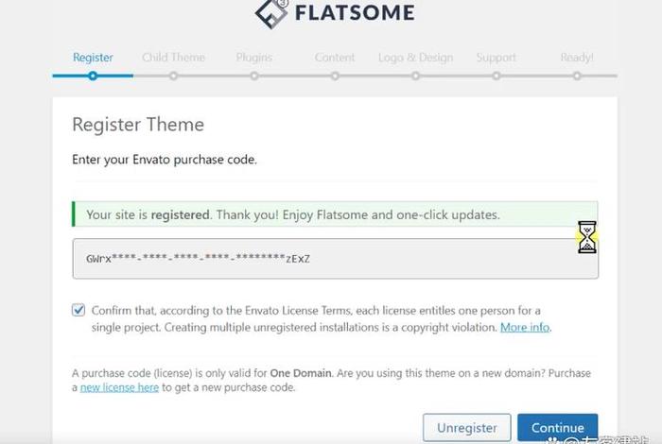Image resolution: width=662 pixels, height=444 pixels.
Task: Go to the Plugins step label
Action: [x=254, y=58]
